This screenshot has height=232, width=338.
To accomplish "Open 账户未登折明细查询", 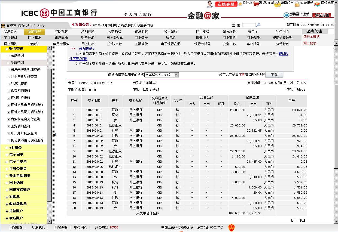I will 25,70.
